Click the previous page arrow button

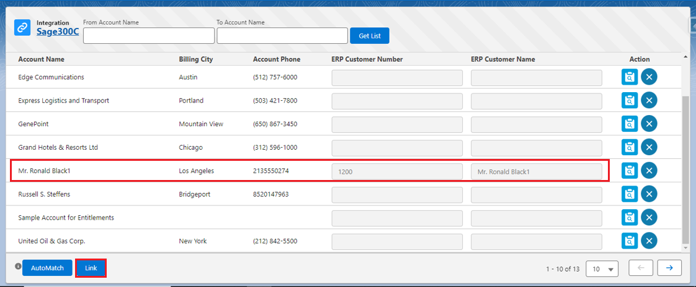point(641,268)
